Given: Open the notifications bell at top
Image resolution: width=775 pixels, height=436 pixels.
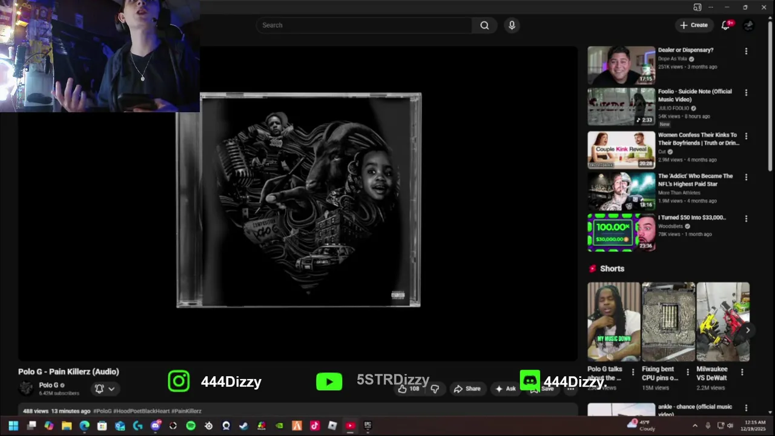Looking at the screenshot, I should click(x=725, y=25).
